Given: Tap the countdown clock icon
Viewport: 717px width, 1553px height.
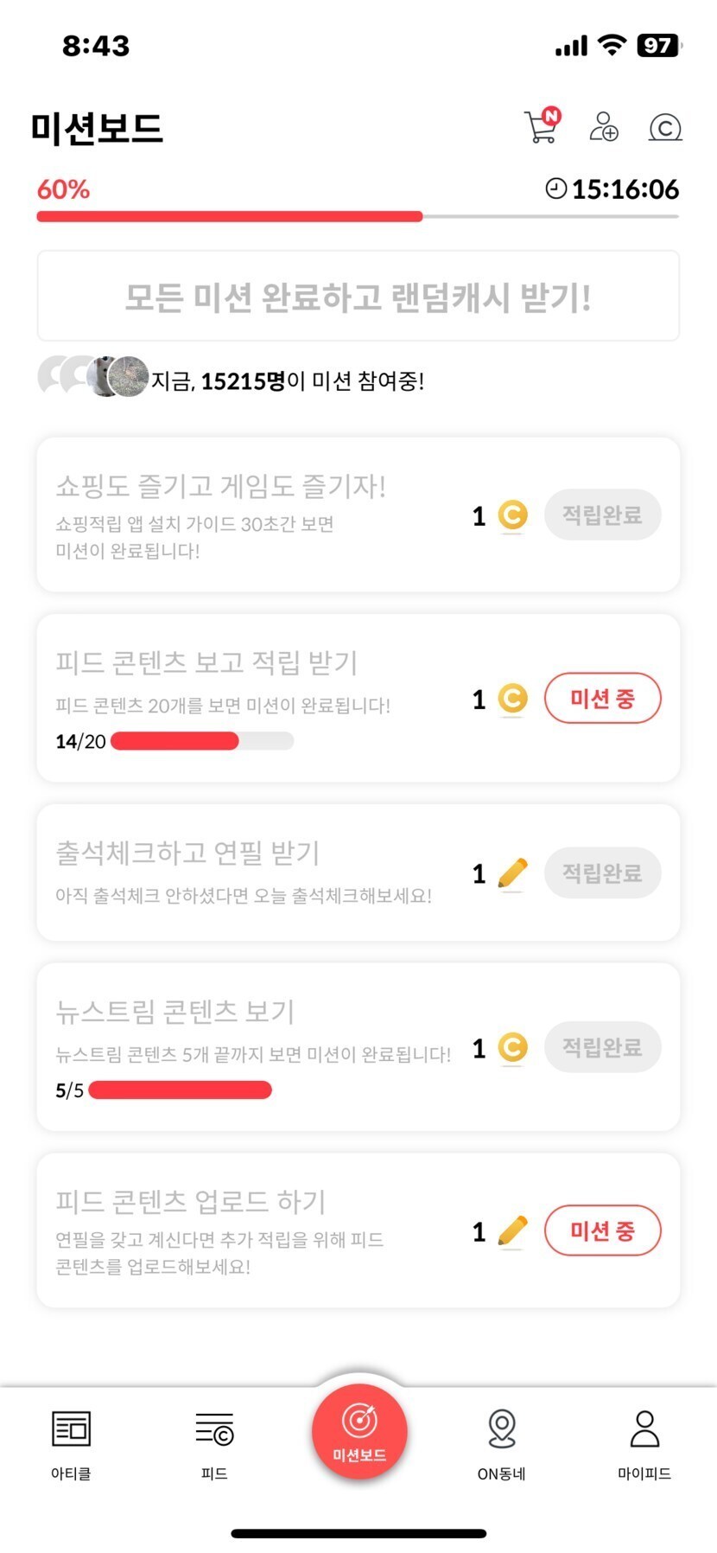Looking at the screenshot, I should [x=556, y=189].
